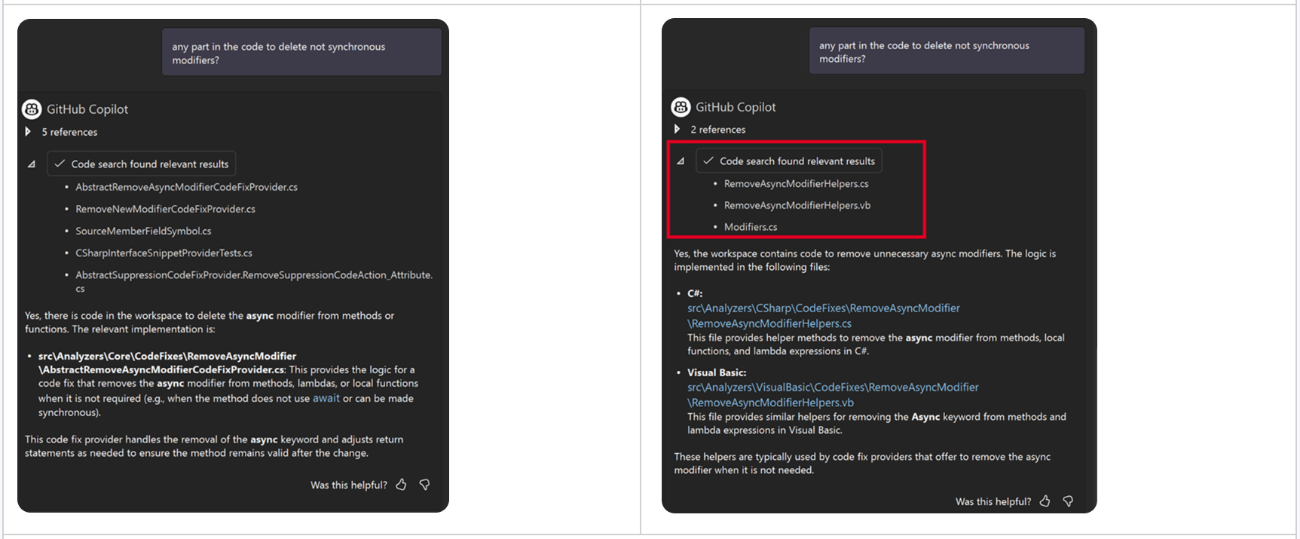1300x539 pixels.
Task: Click the await keyword link
Action: [x=326, y=398]
